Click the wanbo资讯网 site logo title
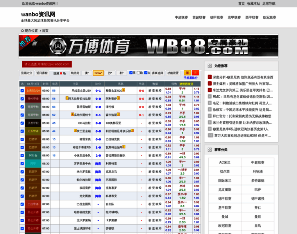Screen dimensions: 297x234 coord(38,14)
